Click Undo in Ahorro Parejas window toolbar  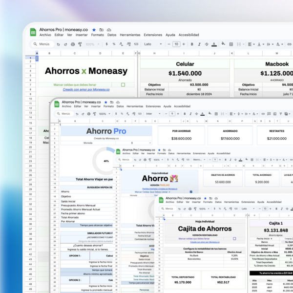coord(135,160)
